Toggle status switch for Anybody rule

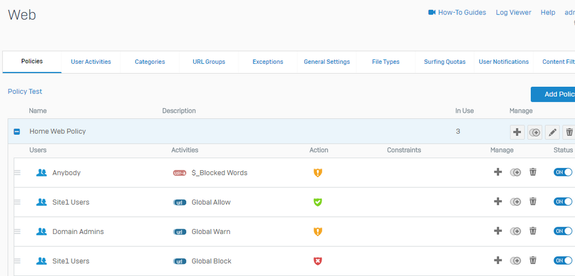(563, 172)
